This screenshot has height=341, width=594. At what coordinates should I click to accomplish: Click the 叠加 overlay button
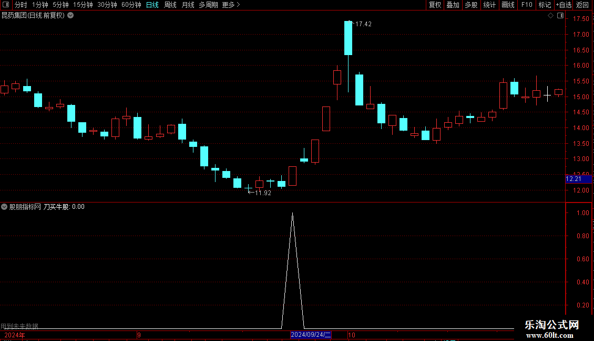click(453, 5)
